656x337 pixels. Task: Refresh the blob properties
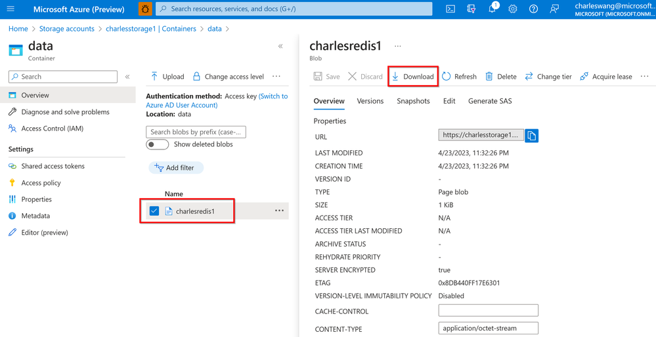pos(460,77)
